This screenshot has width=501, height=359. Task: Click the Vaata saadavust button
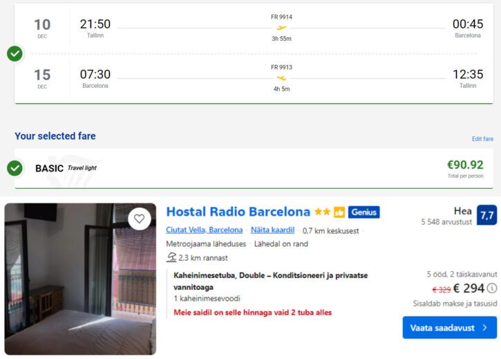[450, 327]
